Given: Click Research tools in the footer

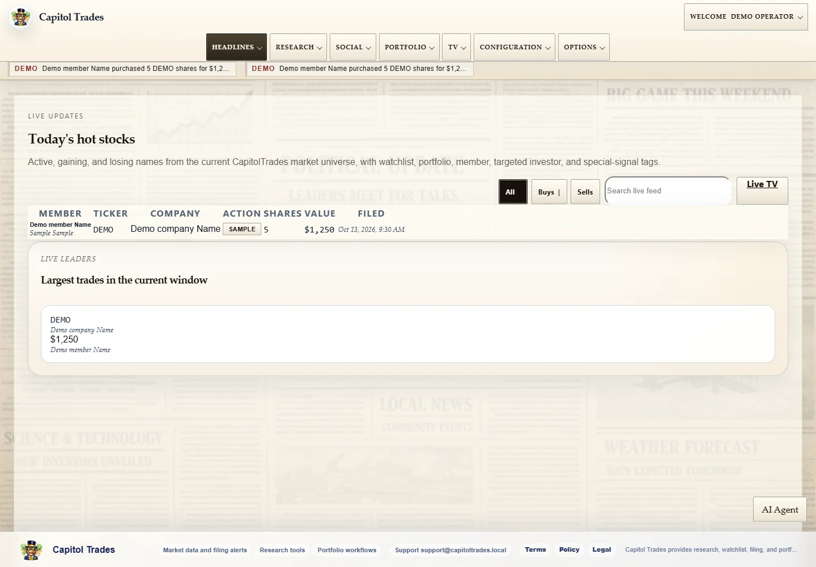Looking at the screenshot, I should pyautogui.click(x=282, y=550).
